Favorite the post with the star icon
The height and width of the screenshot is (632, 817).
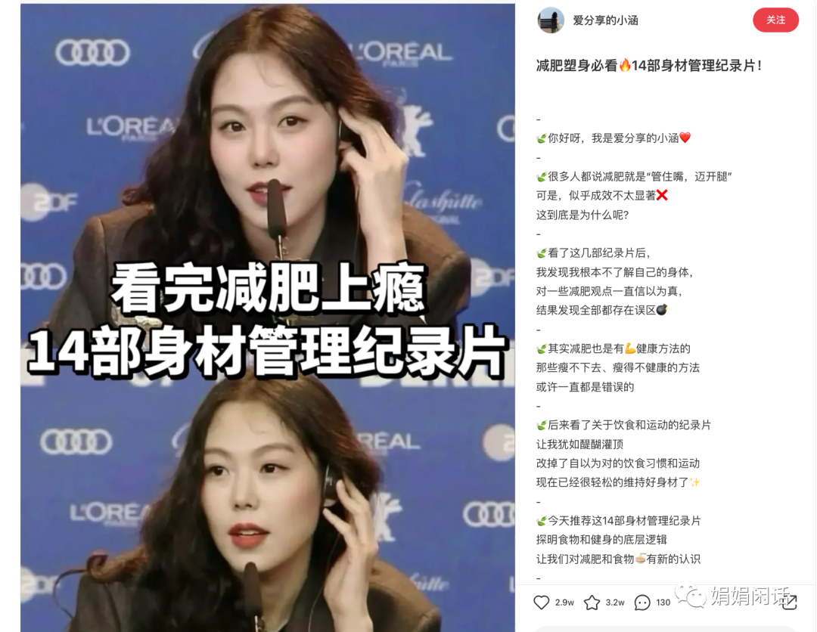tap(592, 603)
